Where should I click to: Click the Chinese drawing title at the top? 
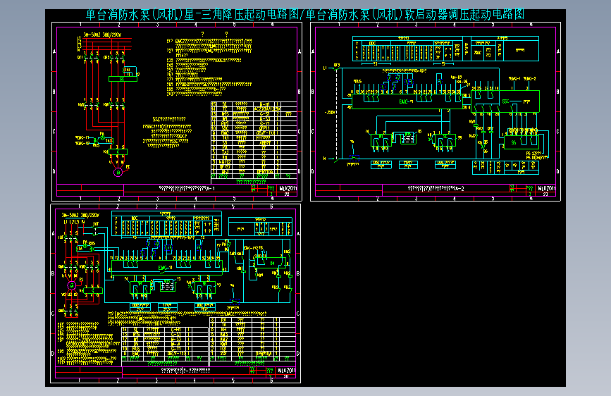(305, 15)
